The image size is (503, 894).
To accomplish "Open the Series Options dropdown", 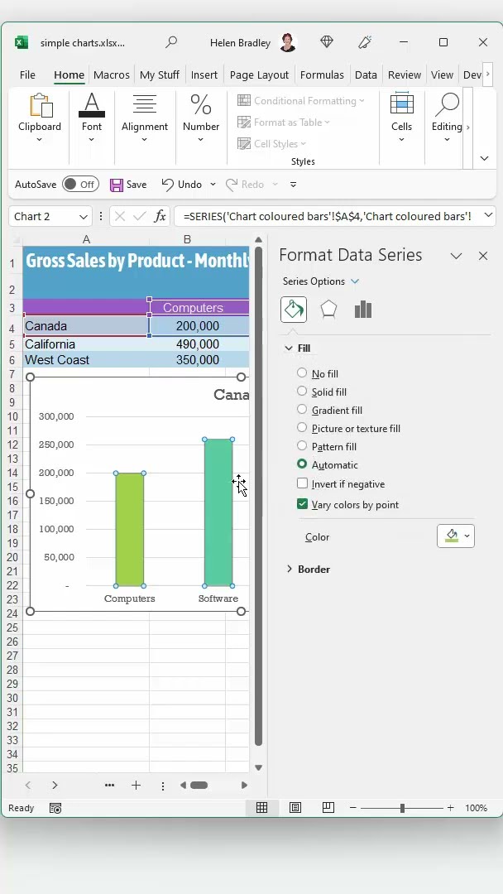I will (x=321, y=281).
